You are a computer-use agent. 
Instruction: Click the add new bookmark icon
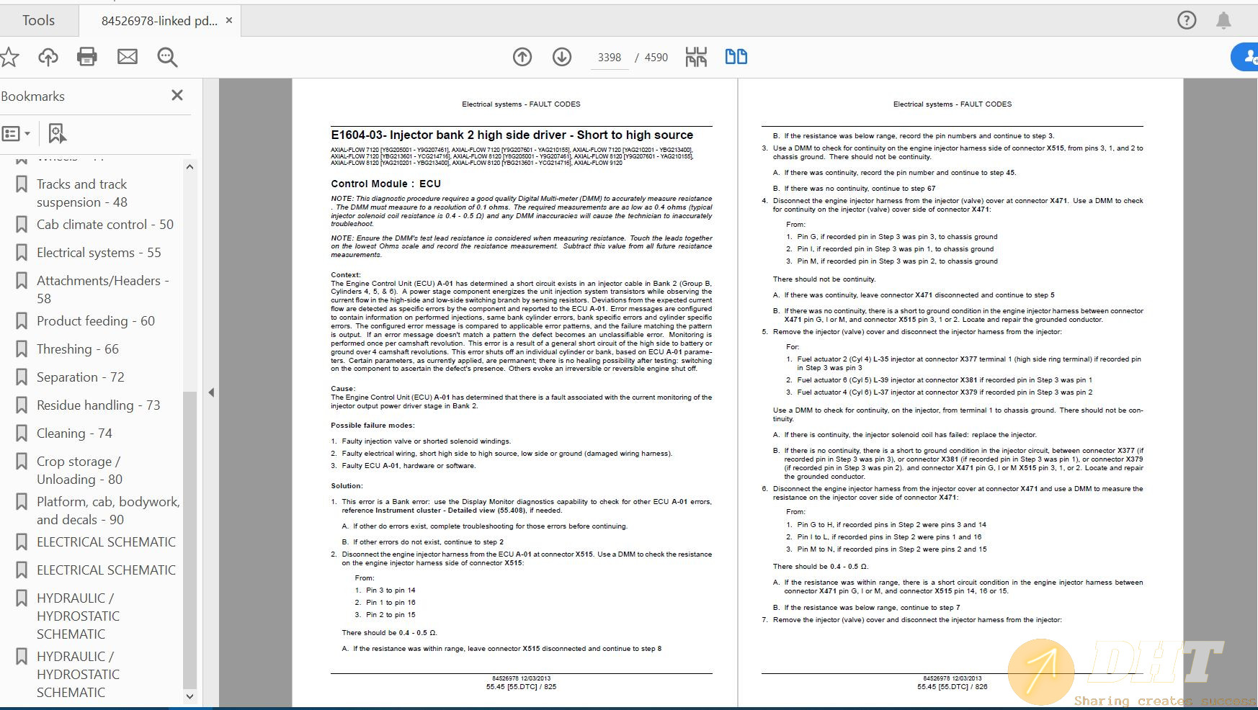tap(57, 133)
